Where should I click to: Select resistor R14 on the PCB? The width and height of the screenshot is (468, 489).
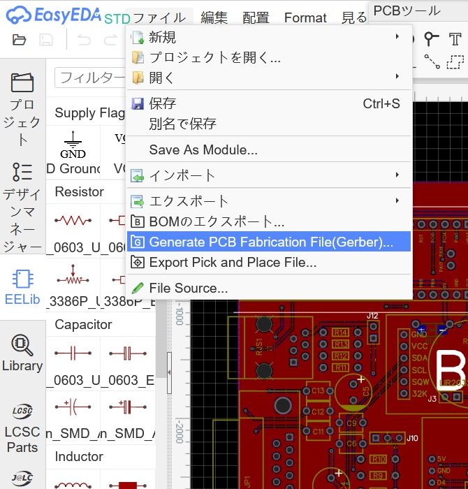coord(340,333)
